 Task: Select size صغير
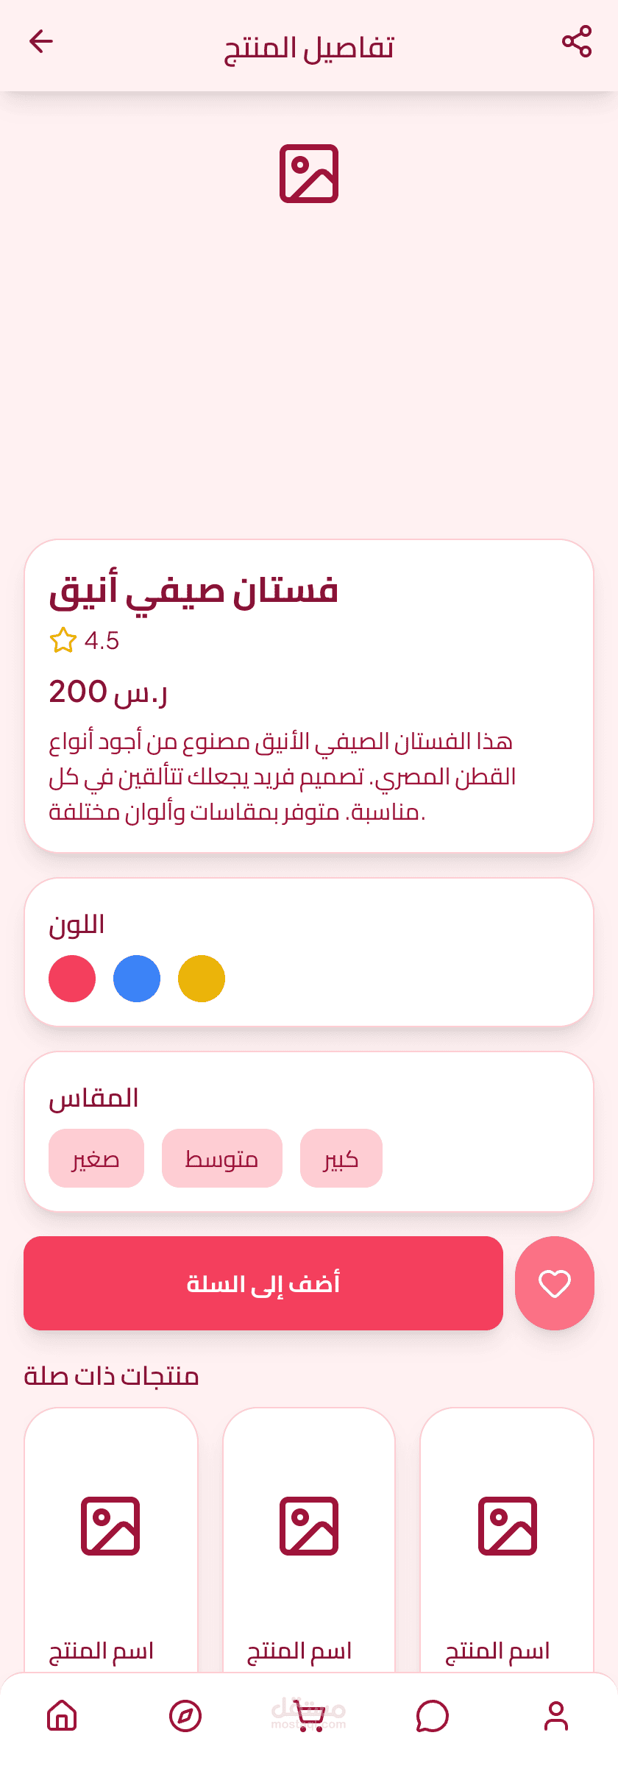[96, 1158]
